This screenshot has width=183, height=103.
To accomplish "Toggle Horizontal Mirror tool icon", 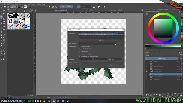I will 94,7.
